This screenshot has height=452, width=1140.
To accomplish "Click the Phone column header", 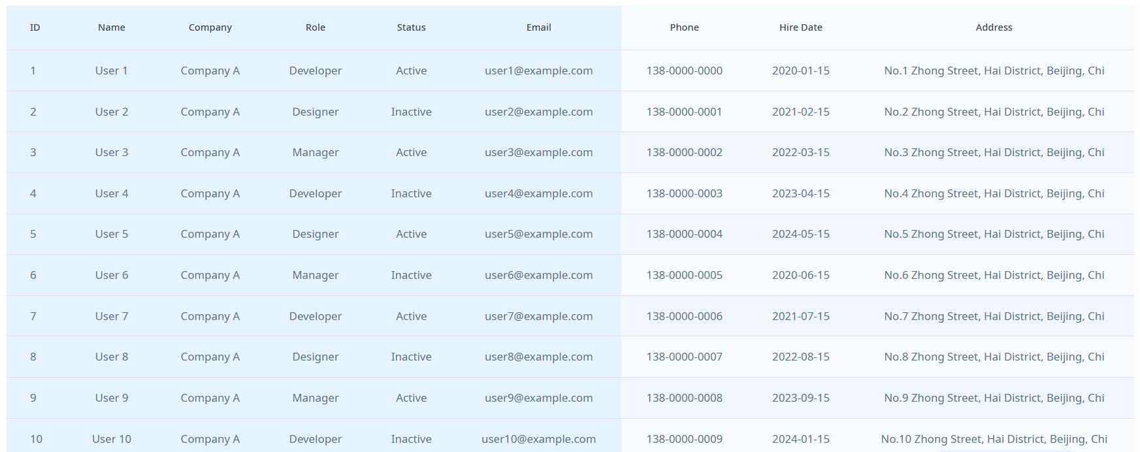I will point(685,27).
